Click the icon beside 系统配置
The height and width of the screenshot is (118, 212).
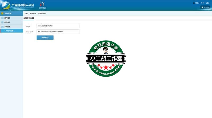(x=2, y=27)
